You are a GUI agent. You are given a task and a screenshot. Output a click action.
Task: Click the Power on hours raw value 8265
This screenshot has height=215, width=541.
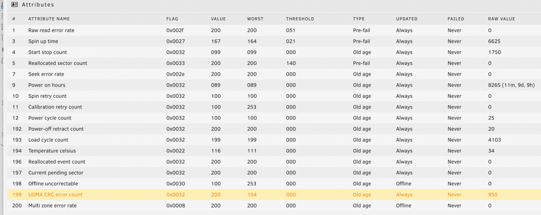click(x=491, y=85)
